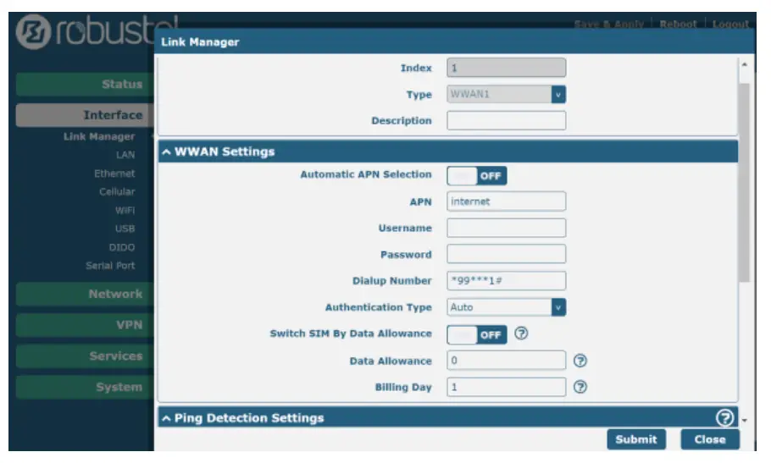Select DIDO in sidebar
This screenshot has width=771, height=463.
pyautogui.click(x=121, y=247)
